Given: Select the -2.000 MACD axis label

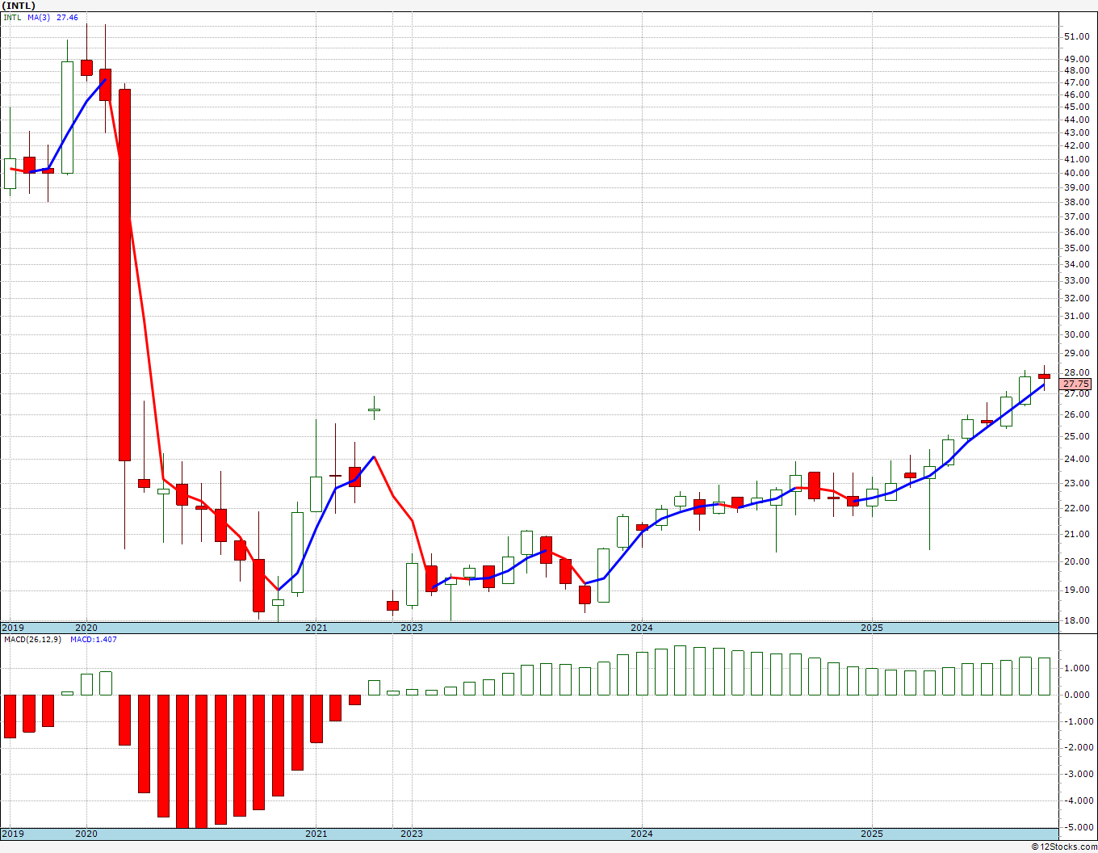Looking at the screenshot, I should click(x=1077, y=748).
